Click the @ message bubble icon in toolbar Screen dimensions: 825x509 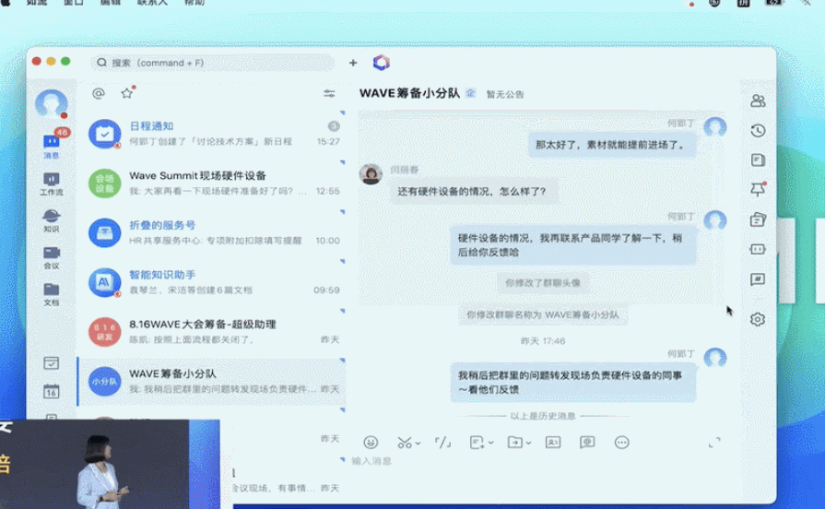(x=587, y=443)
